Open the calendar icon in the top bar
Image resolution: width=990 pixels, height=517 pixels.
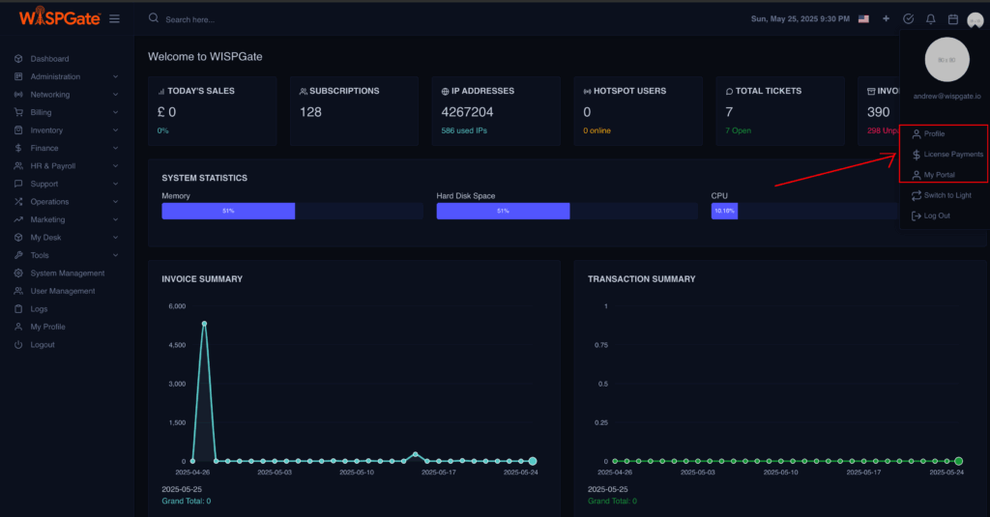click(x=952, y=18)
